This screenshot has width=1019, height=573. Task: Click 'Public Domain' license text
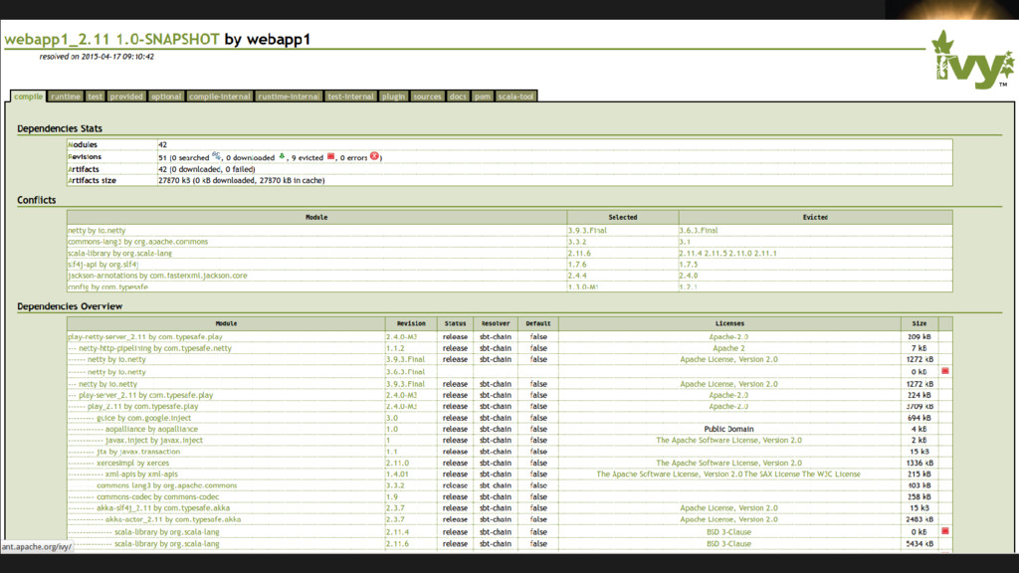(x=728, y=429)
